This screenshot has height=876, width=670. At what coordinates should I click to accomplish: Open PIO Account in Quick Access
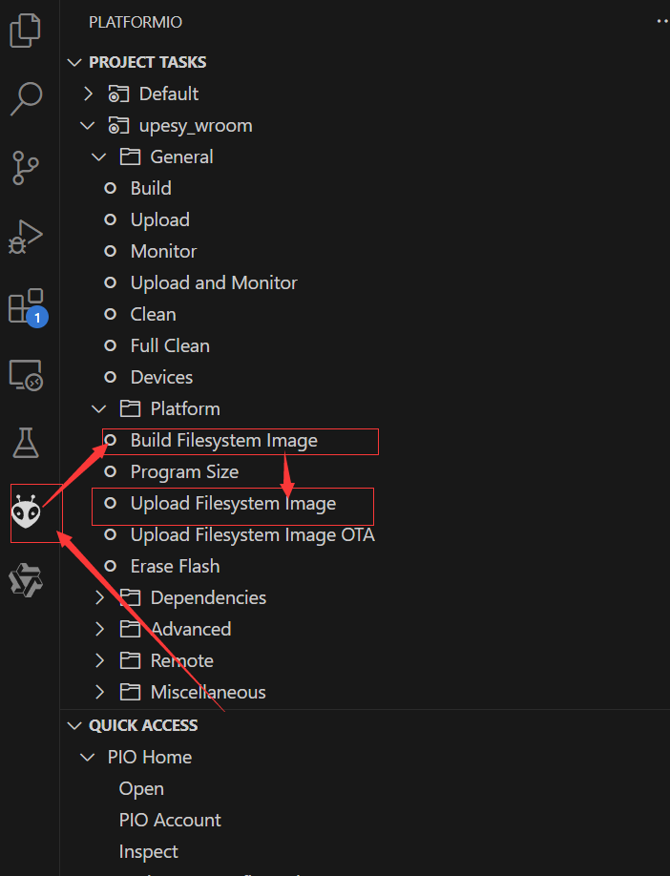tap(170, 820)
